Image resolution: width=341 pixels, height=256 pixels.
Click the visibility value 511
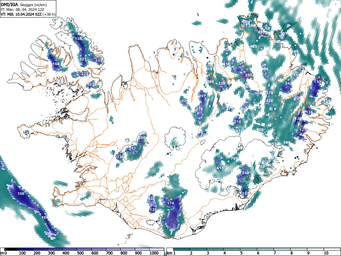click(239, 131)
